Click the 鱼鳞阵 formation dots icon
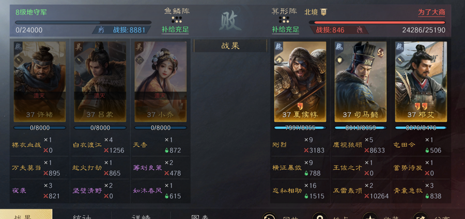Screen dimensions: 465x219 pyautogui.click(x=177, y=20)
